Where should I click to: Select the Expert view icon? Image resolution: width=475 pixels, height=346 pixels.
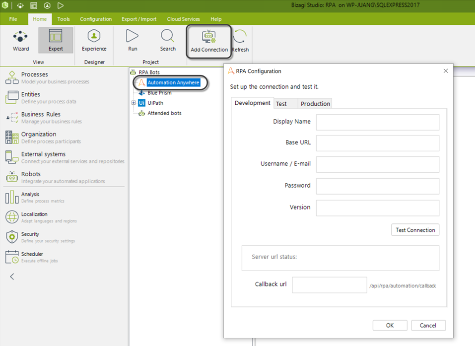tap(56, 40)
